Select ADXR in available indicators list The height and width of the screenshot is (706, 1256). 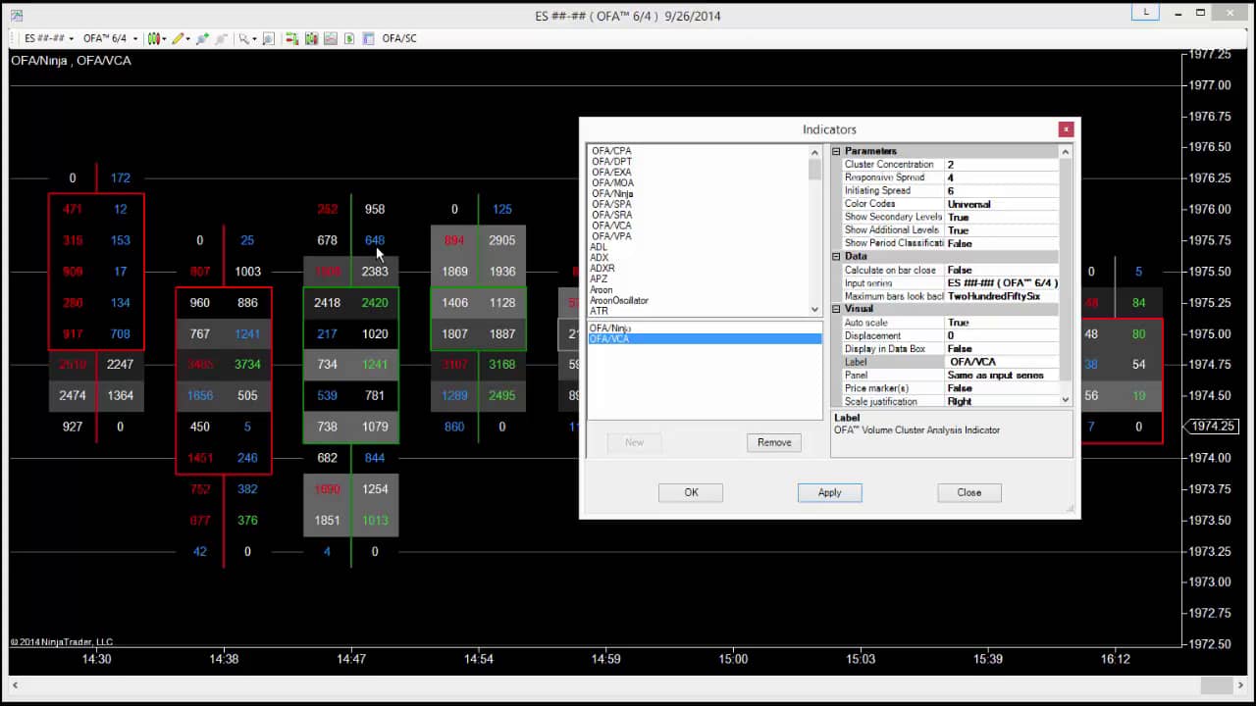[602, 269]
